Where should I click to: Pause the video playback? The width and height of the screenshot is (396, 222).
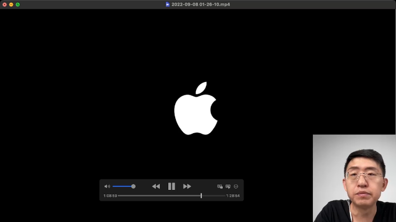(171, 186)
